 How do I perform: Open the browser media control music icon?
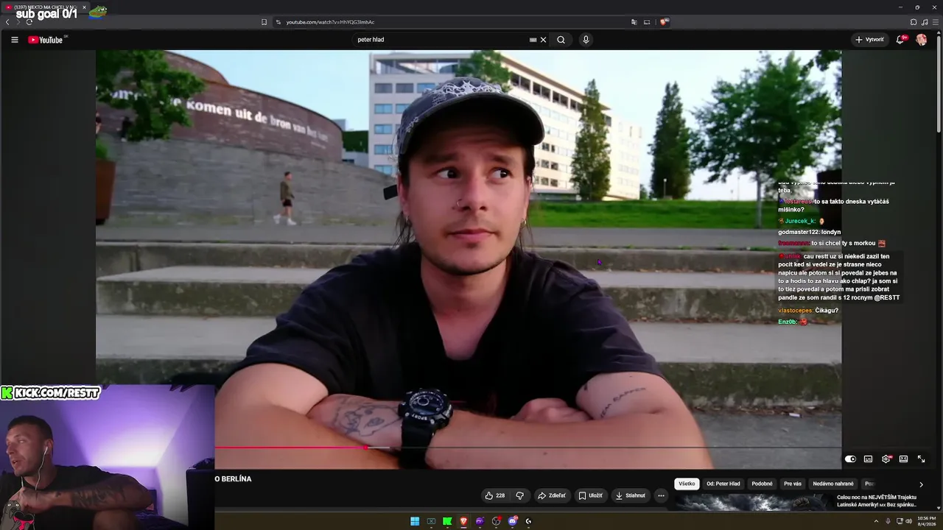[x=925, y=22]
